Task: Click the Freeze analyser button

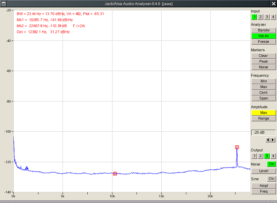Action: tap(263, 42)
